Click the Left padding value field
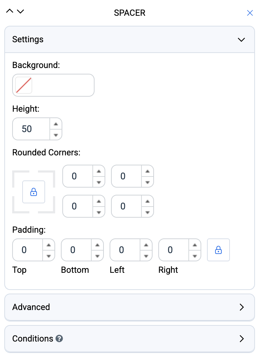The width and height of the screenshot is (260, 358). point(125,250)
